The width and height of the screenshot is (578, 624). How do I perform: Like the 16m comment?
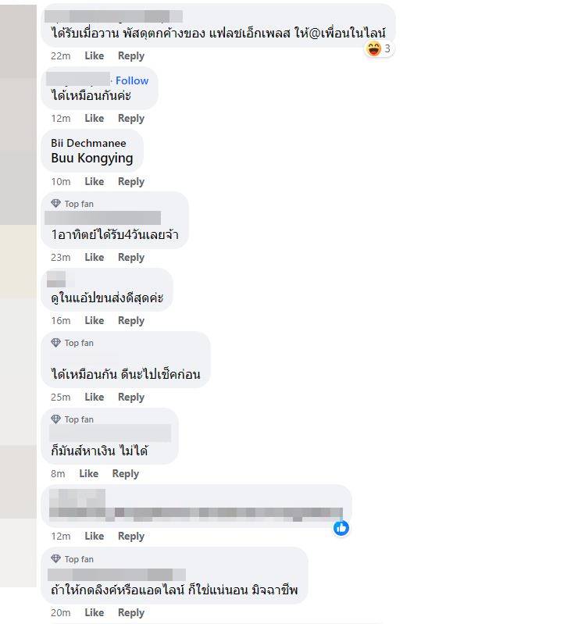click(95, 320)
